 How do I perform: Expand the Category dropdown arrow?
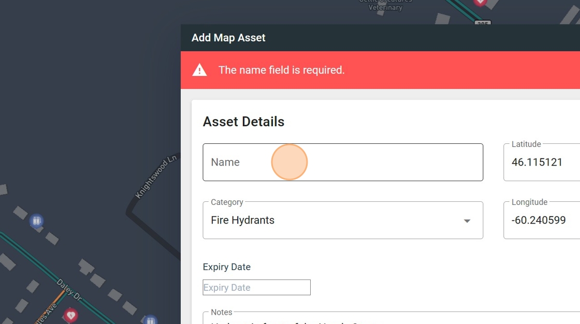coord(467,221)
